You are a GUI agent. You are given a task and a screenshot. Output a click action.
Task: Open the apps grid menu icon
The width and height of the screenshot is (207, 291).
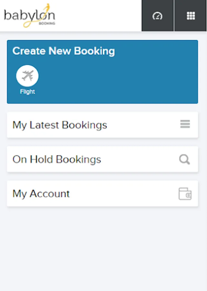pos(191,16)
